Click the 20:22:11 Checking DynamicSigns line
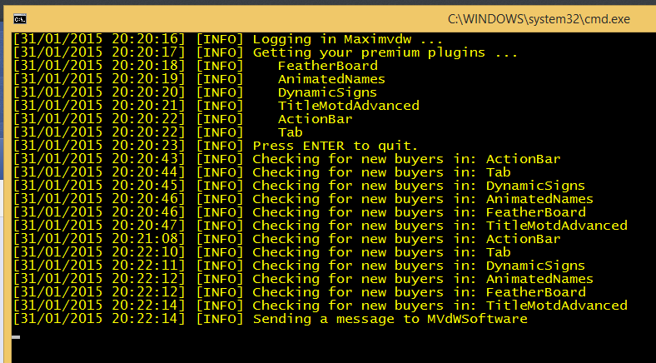The height and width of the screenshot is (363, 656). (299, 266)
